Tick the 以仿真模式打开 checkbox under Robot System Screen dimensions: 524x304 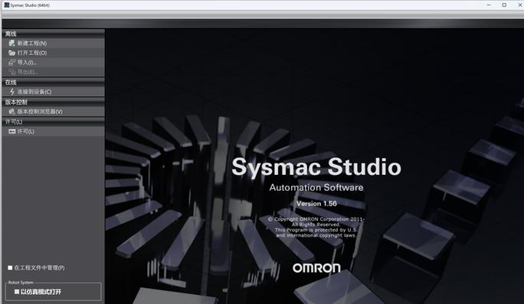17,292
